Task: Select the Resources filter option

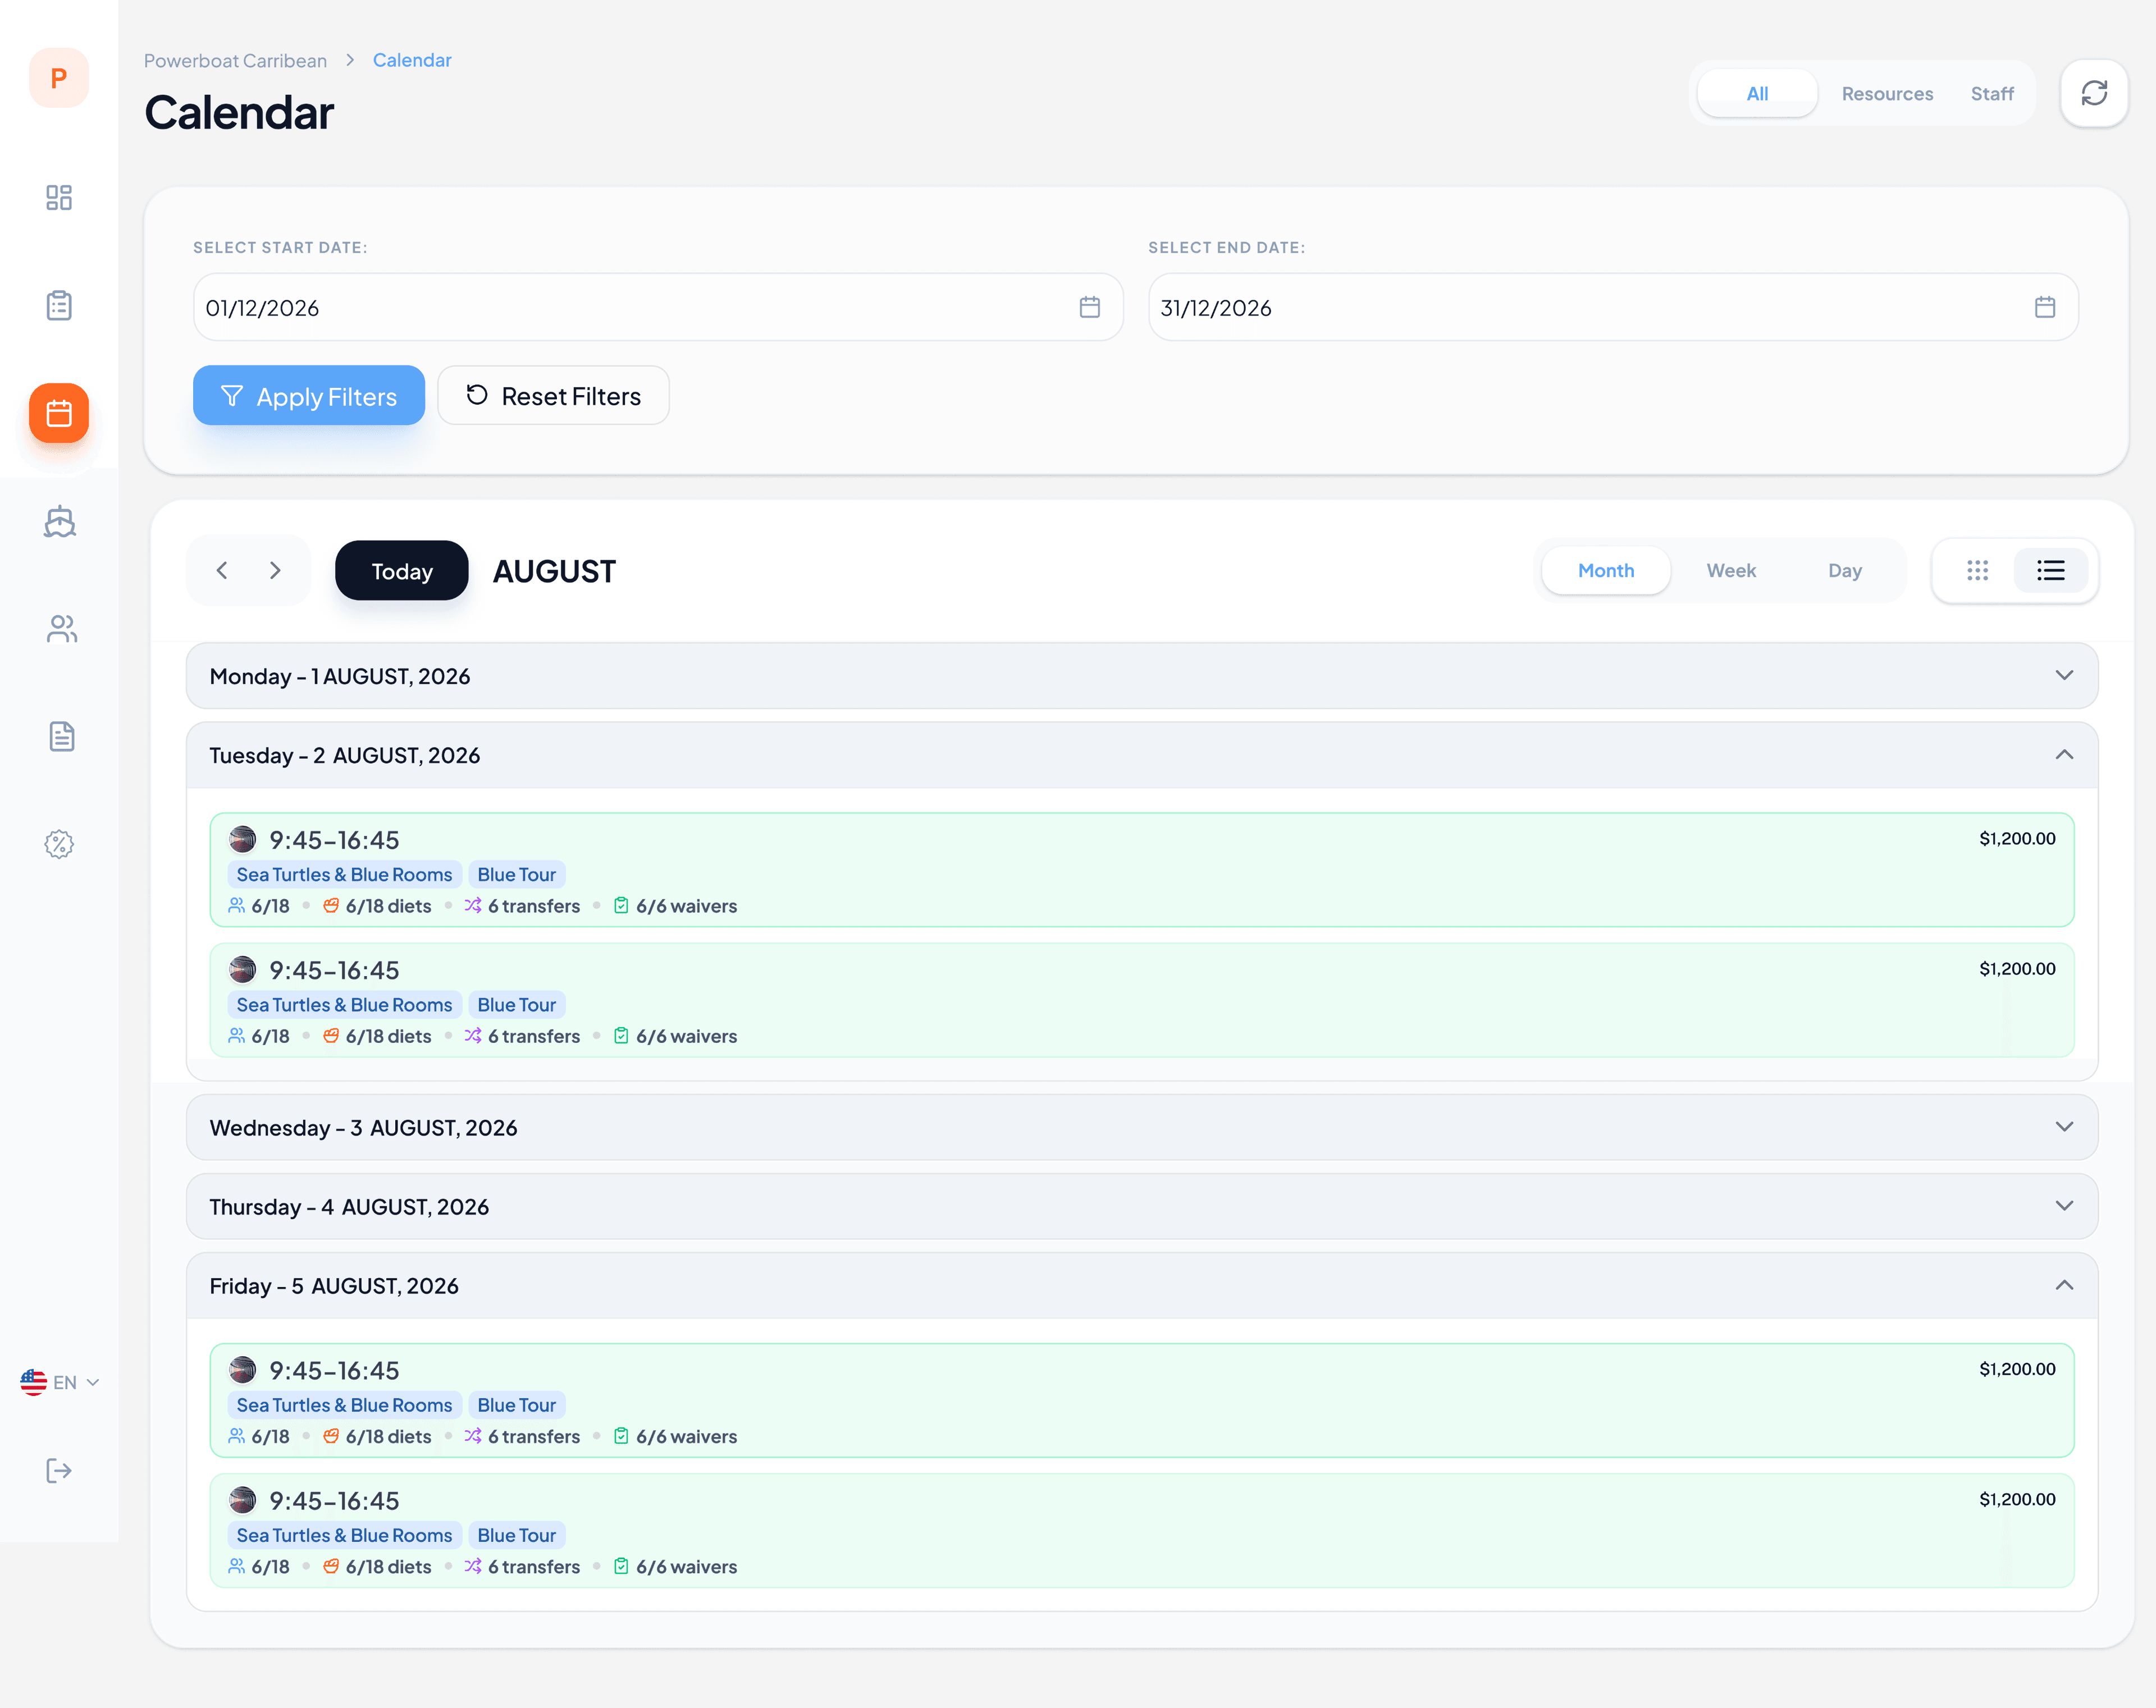Action: [x=1887, y=93]
